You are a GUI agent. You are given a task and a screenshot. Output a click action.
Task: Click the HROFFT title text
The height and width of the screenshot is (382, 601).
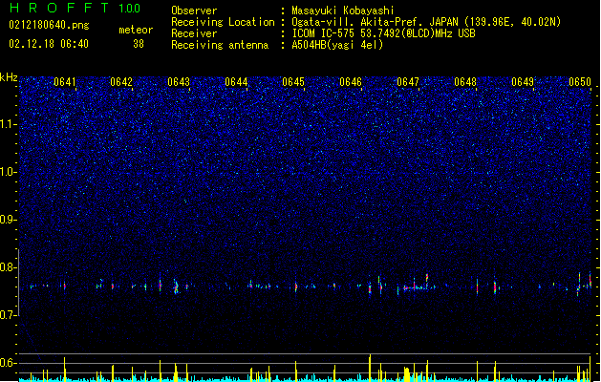(59, 8)
